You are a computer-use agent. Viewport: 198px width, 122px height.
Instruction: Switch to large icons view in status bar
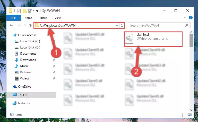(190, 115)
